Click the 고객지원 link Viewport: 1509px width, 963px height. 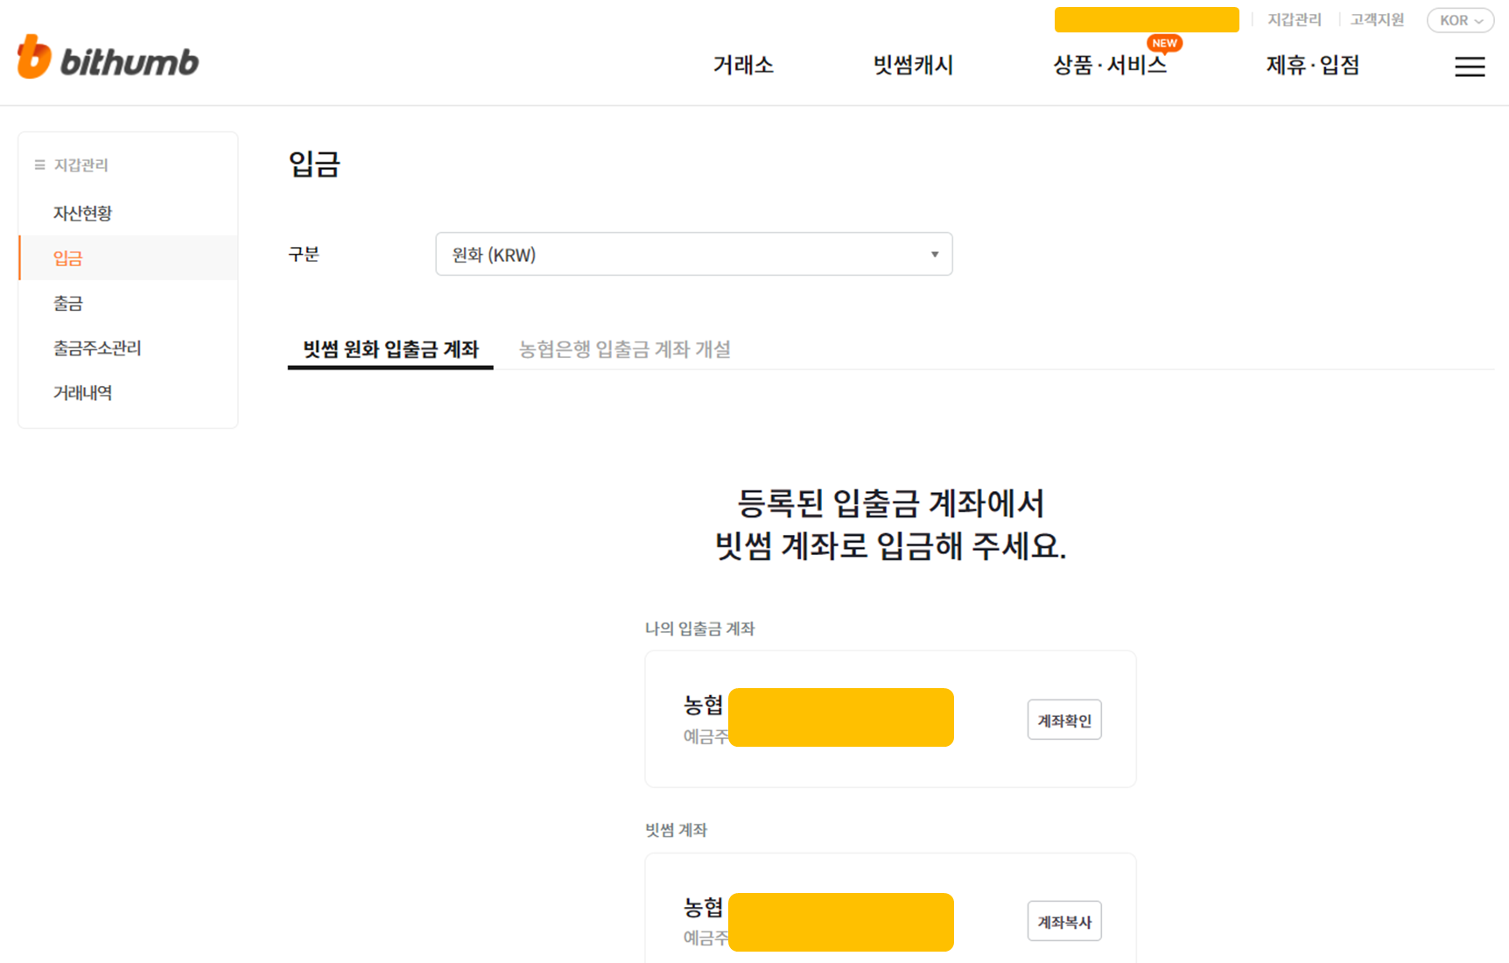[1377, 19]
